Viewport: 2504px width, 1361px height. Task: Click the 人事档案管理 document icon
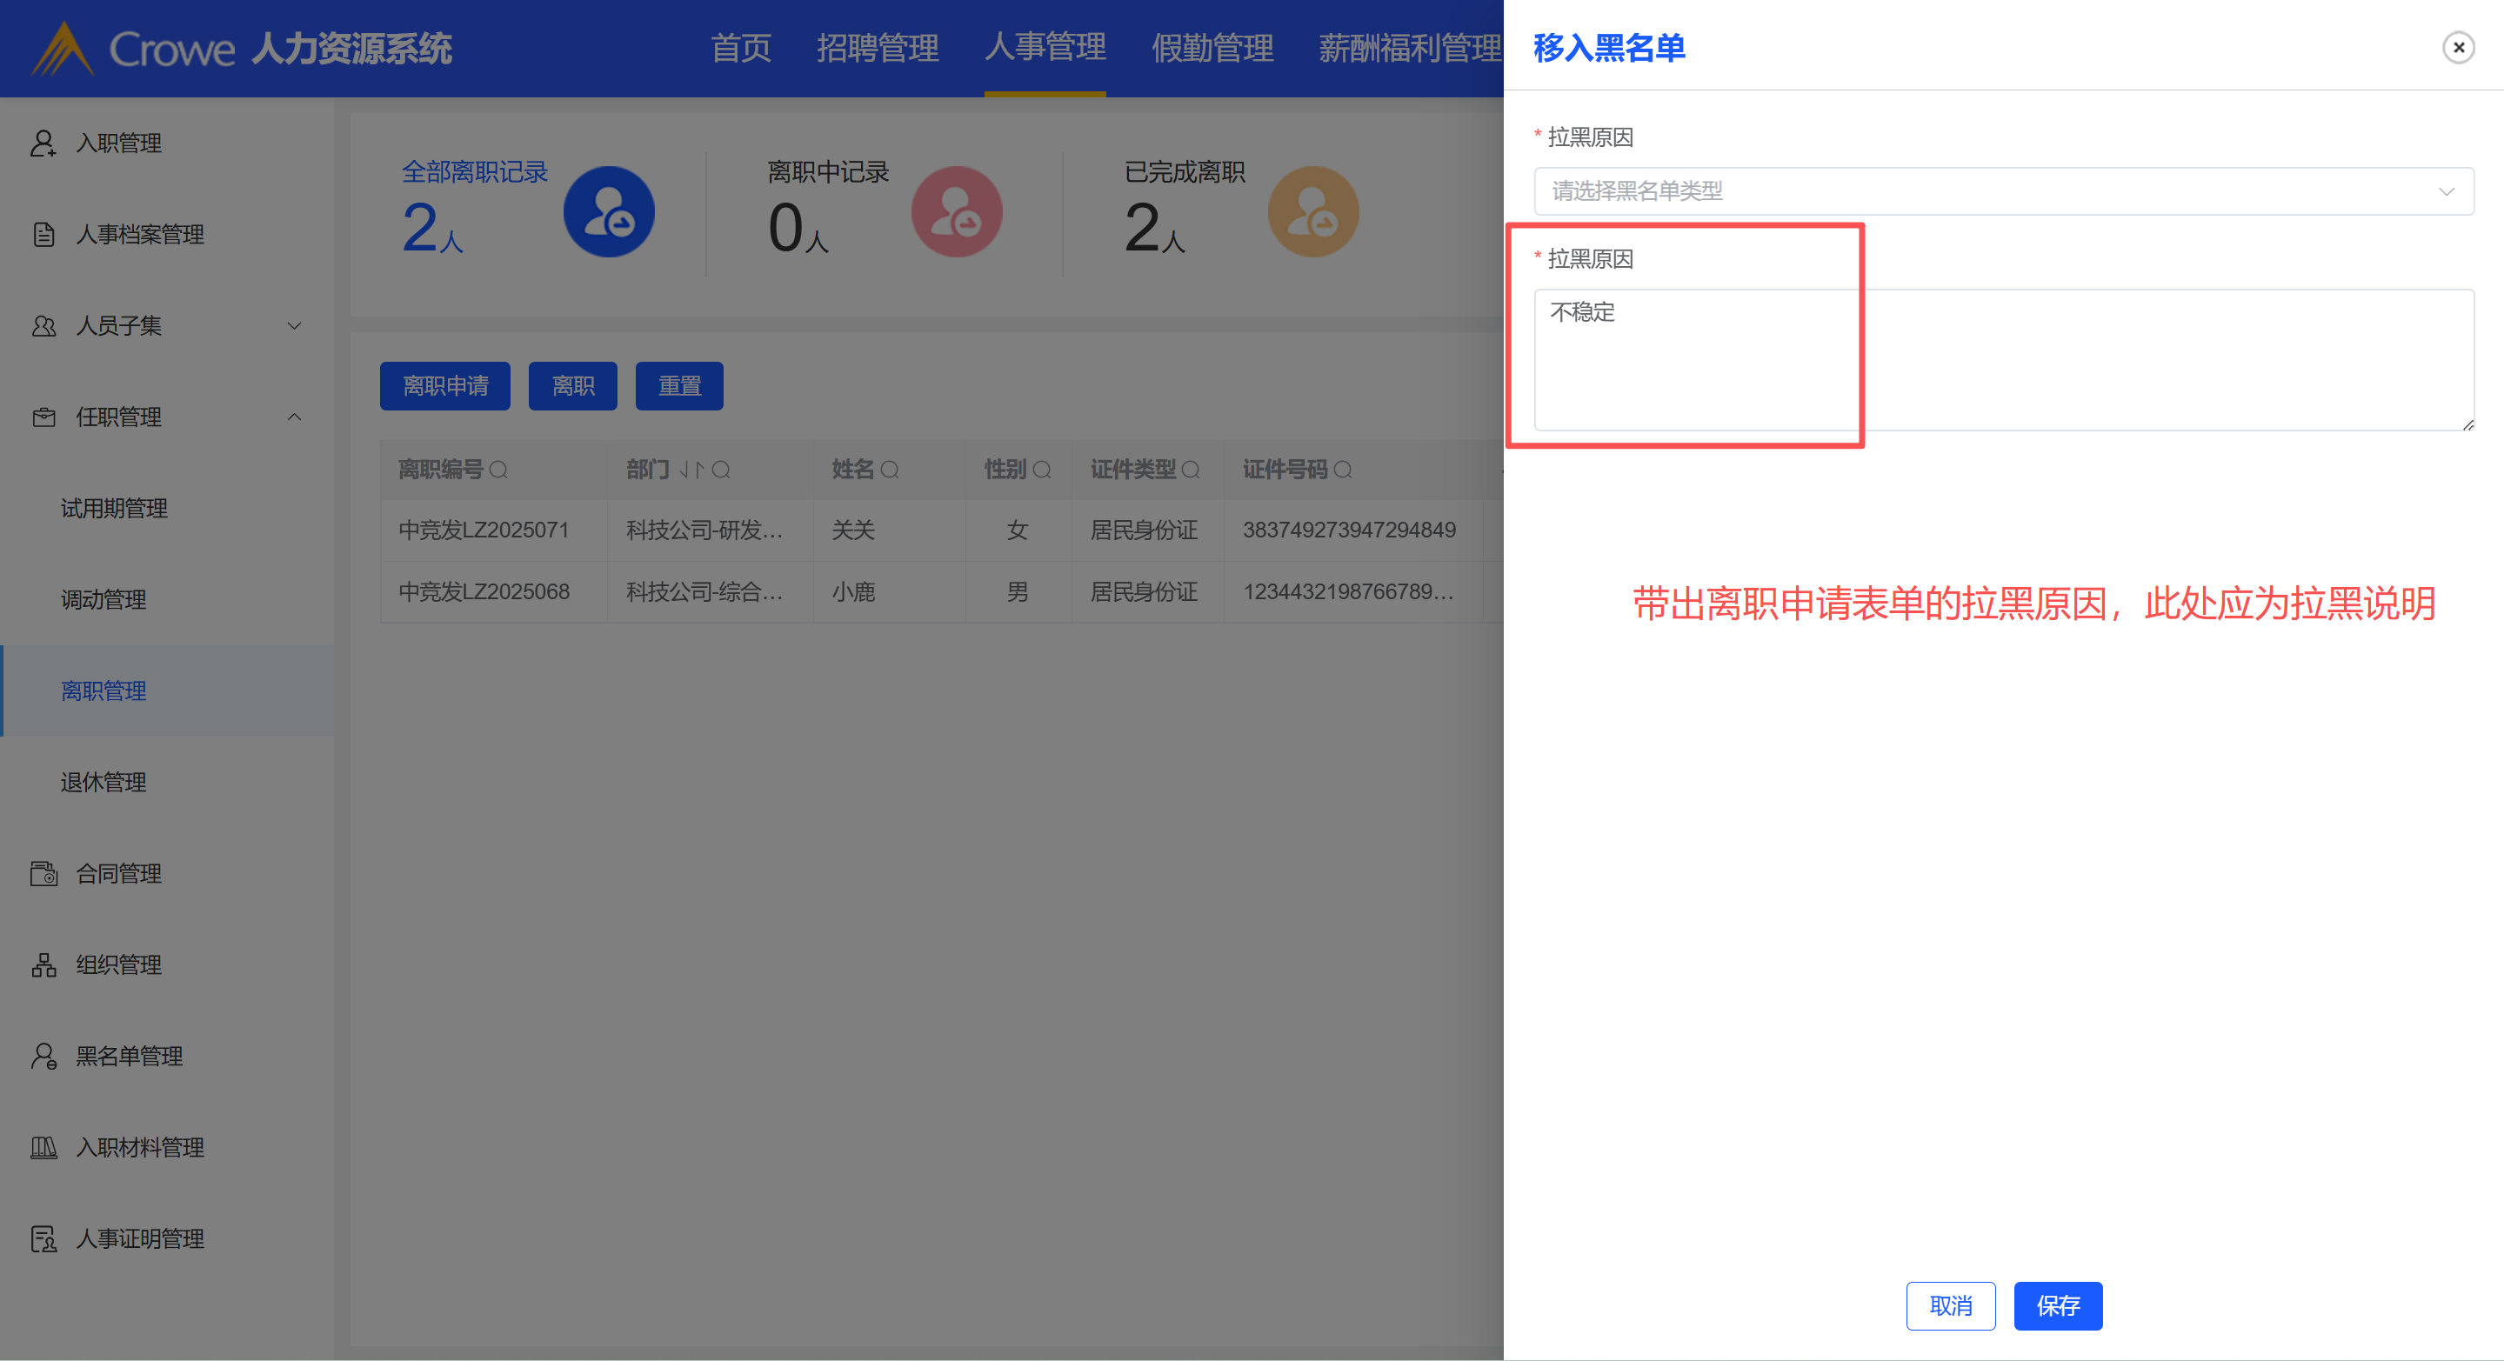pos(43,234)
